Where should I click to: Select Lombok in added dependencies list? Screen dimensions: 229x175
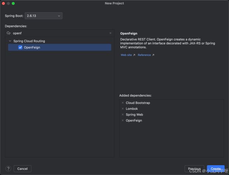tap(132, 109)
